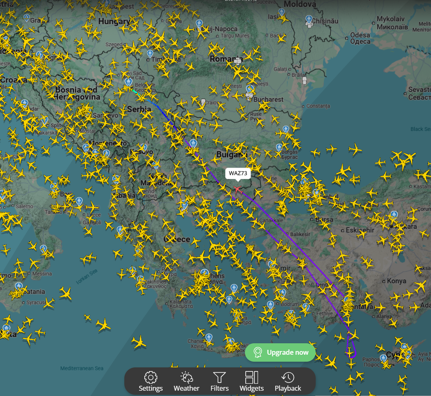The height and width of the screenshot is (396, 431).
Task: Open the Widgets layout panel
Action: point(251,381)
